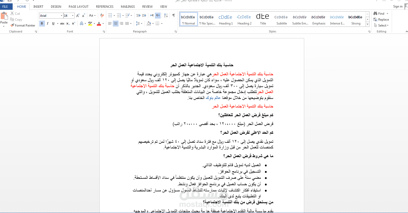Justify paragraph text
Viewport: 408px width, 213px height.
pyautogui.click(x=127, y=23)
